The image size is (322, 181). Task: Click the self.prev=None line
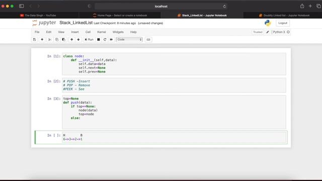pyautogui.click(x=92, y=71)
